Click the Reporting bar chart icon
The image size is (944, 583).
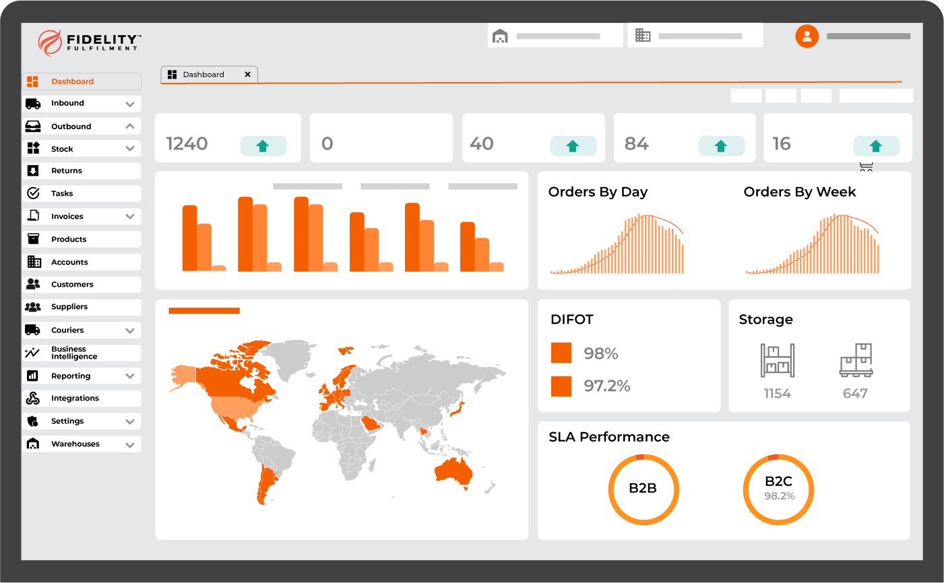[32, 376]
